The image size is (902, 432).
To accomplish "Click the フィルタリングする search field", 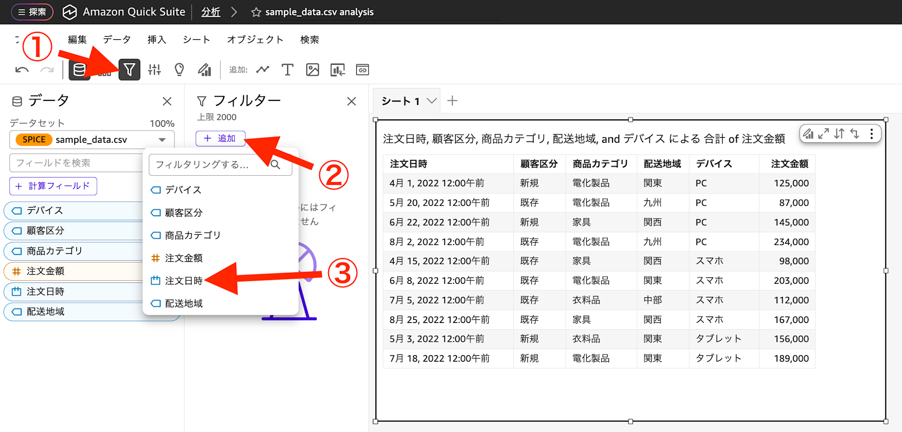I will coord(212,165).
